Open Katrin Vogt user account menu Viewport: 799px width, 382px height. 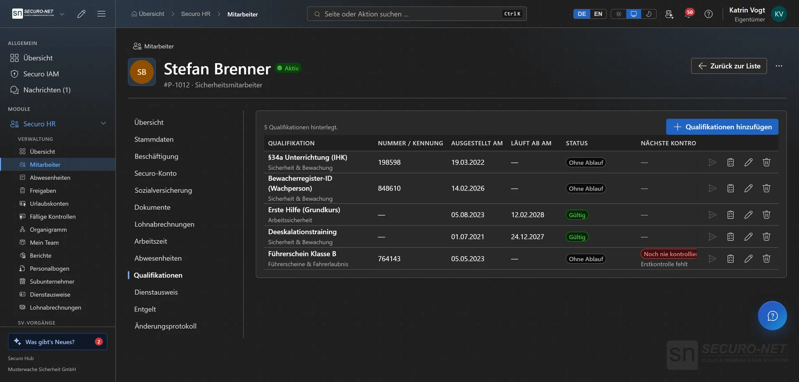pyautogui.click(x=758, y=14)
